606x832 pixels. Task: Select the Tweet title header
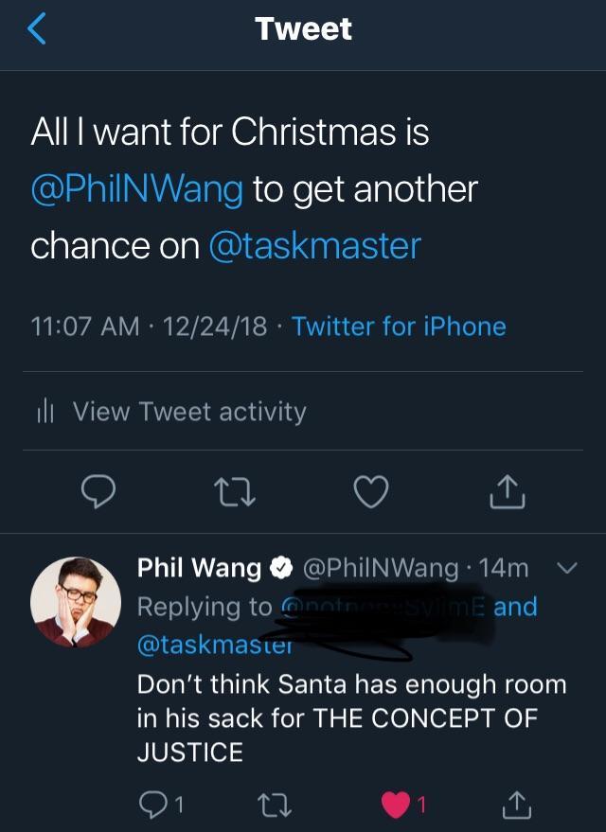pyautogui.click(x=302, y=27)
